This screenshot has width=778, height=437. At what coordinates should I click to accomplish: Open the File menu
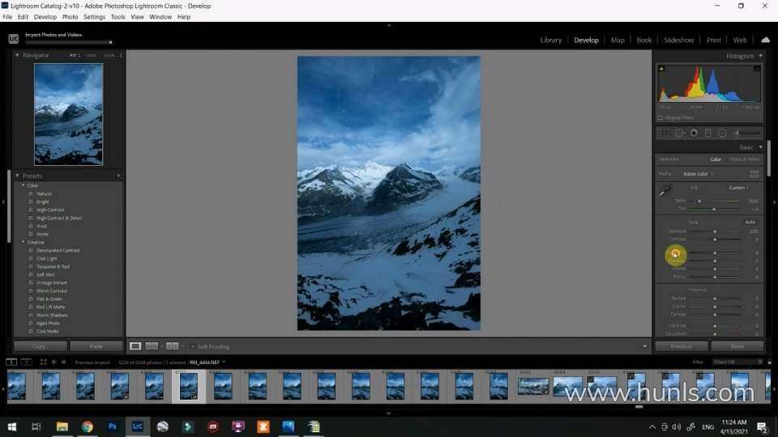click(7, 17)
